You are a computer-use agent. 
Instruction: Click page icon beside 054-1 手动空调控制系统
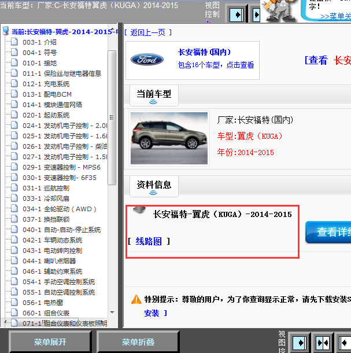pos(14,281)
